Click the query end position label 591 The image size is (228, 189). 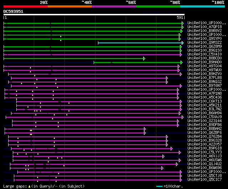(180, 17)
